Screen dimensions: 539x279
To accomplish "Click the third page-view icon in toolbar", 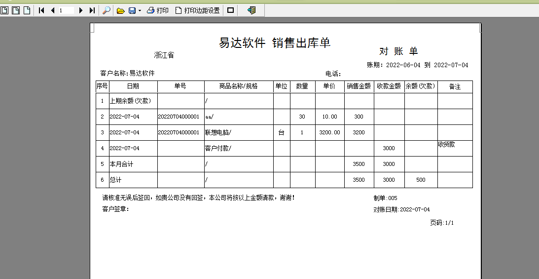I will pyautogui.click(x=27, y=10).
